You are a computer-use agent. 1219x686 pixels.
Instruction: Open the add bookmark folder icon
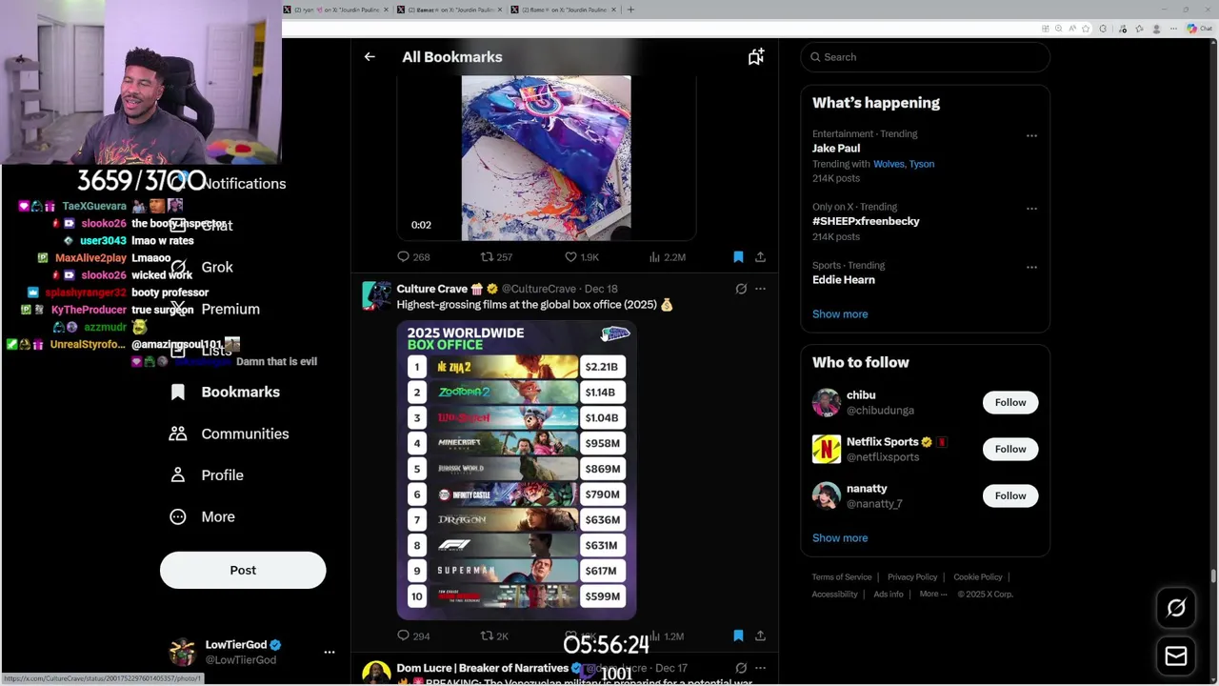pos(755,57)
